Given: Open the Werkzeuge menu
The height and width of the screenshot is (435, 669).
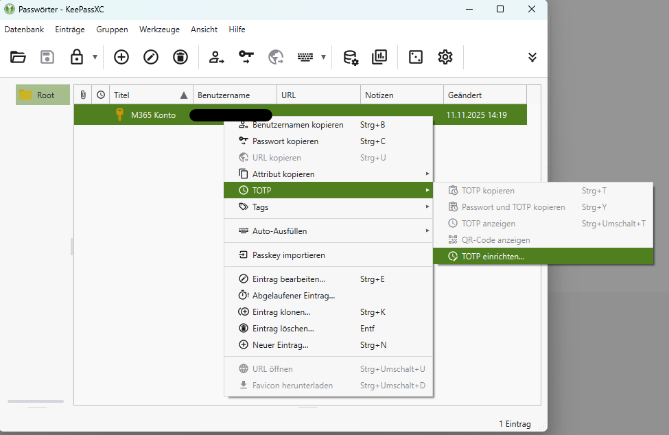Looking at the screenshot, I should coord(159,30).
